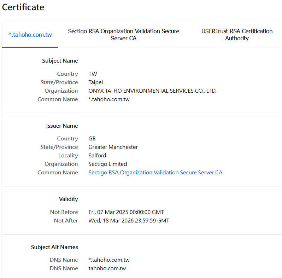Click the Salford locality value
Screen dimensions: 282x278
pos(97,156)
